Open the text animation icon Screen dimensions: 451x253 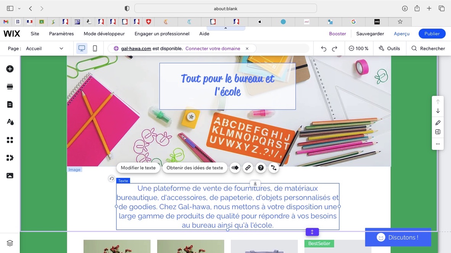235,168
